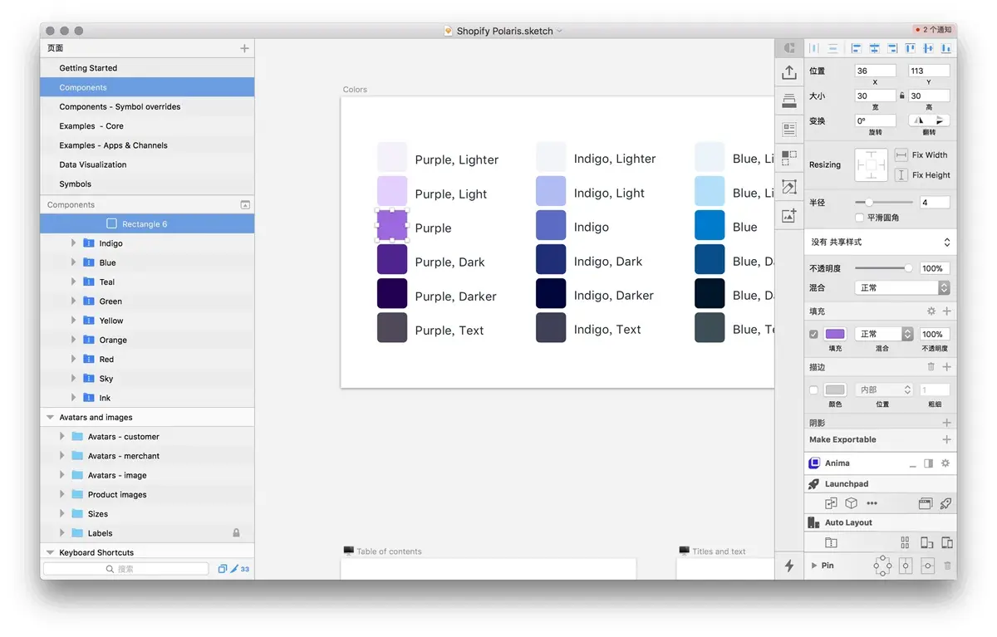Adjust the corner radius slider
The height and width of the screenshot is (637, 997).
[884, 203]
